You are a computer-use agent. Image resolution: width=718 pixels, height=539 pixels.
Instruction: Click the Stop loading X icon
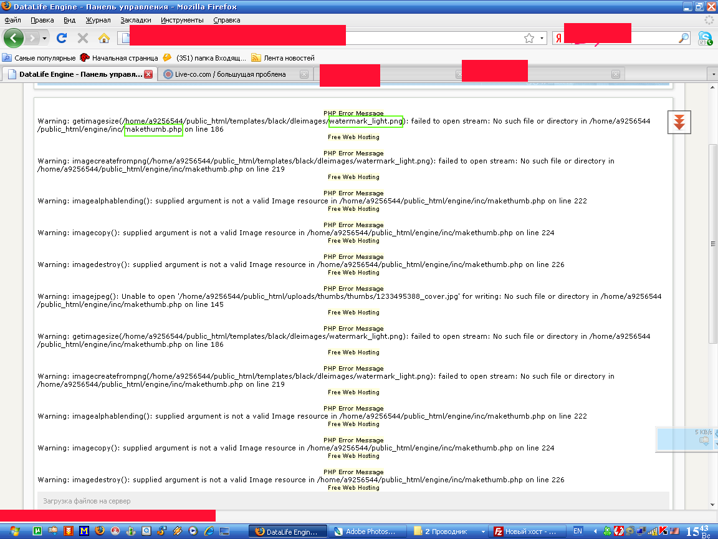pyautogui.click(x=82, y=38)
